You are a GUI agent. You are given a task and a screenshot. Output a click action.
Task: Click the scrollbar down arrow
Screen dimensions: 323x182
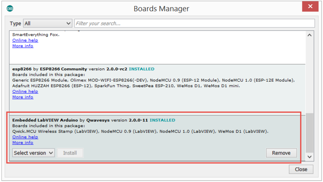click(x=309, y=157)
